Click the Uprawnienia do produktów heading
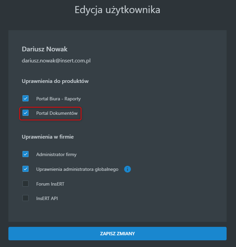 [x=55, y=81]
